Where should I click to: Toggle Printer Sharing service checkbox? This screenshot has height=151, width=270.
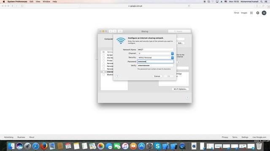pyautogui.click(x=103, y=60)
